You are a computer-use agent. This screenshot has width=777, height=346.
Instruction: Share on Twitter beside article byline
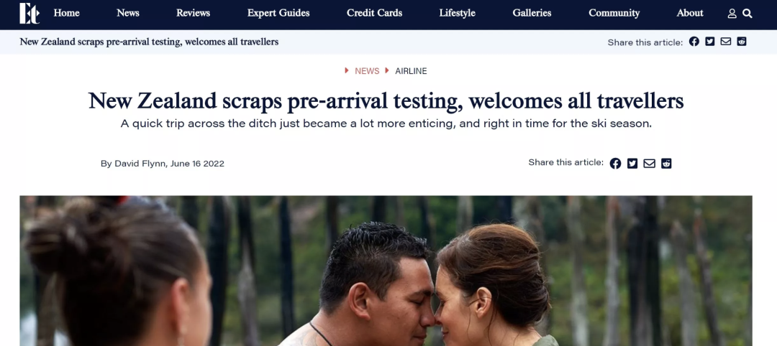(x=632, y=164)
